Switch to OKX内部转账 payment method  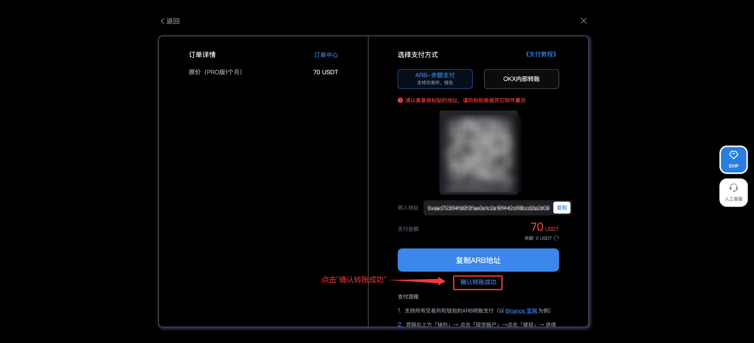(x=521, y=79)
